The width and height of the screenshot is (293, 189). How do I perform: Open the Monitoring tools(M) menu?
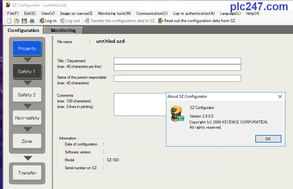click(114, 13)
